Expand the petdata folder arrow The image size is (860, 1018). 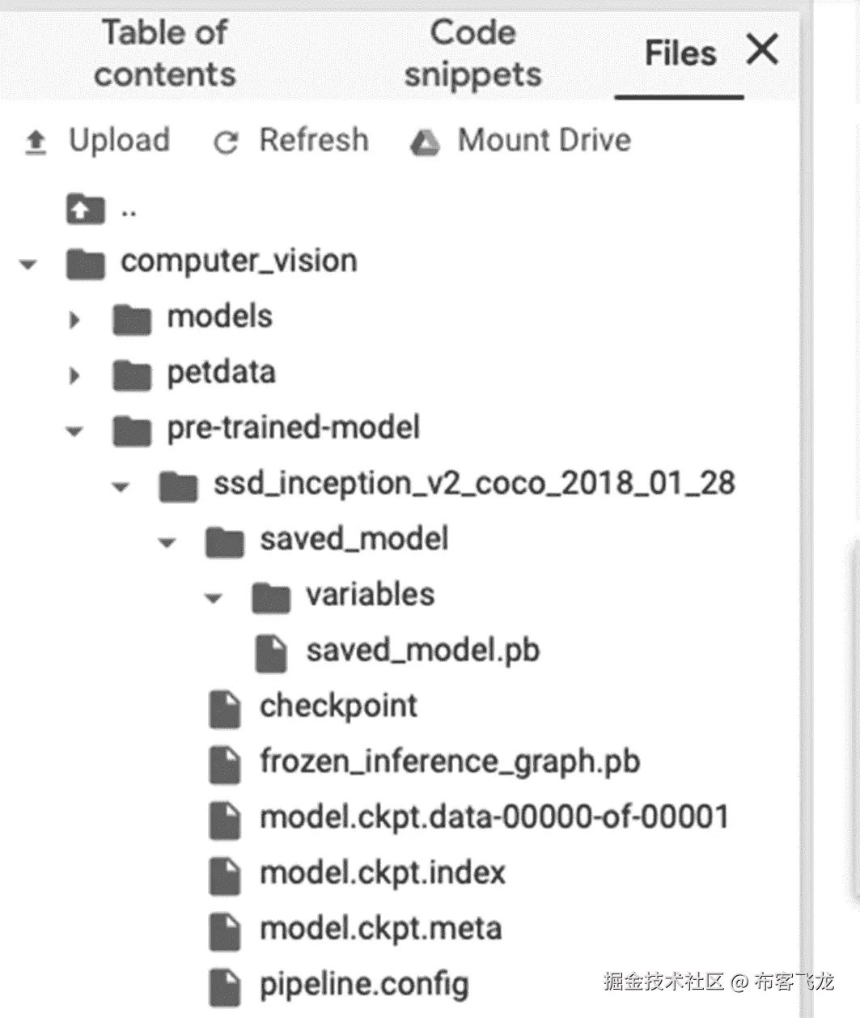[74, 375]
